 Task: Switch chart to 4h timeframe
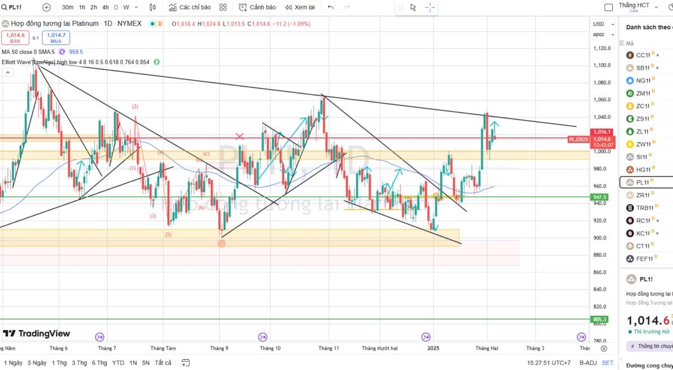(105, 7)
